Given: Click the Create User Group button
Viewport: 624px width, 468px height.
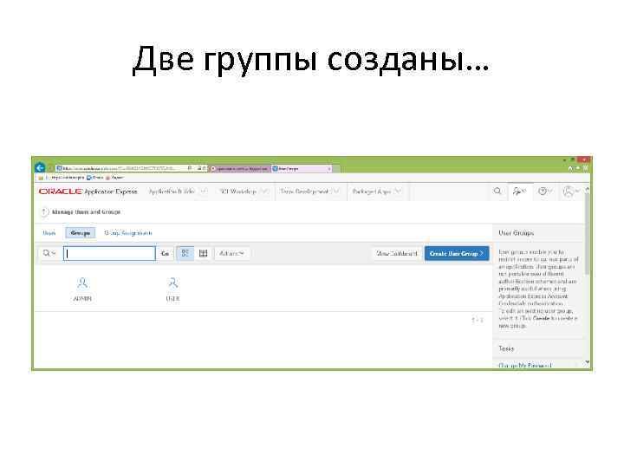Looking at the screenshot, I should [x=457, y=253].
